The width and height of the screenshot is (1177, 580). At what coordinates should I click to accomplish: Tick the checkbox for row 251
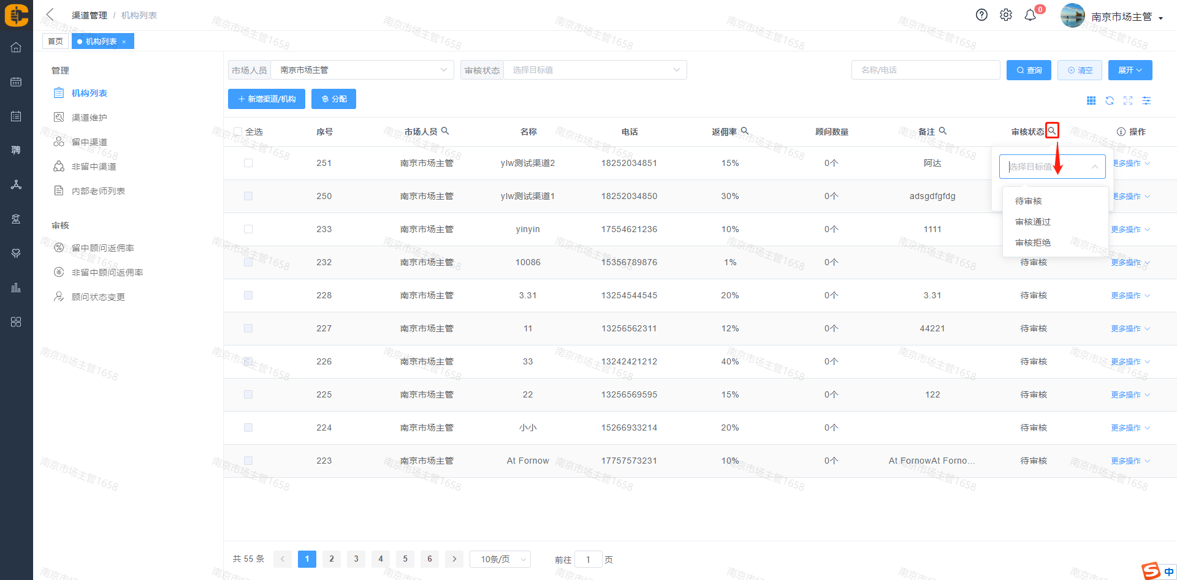tap(248, 163)
